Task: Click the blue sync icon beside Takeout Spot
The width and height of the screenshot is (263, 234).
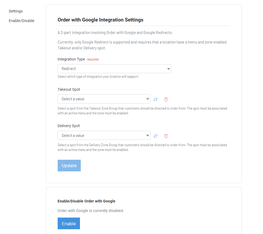Action: pos(155,99)
